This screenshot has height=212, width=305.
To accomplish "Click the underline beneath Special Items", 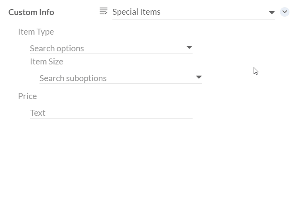I will click(193, 19).
